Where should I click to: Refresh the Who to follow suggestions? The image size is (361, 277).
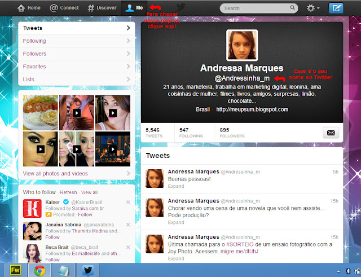(x=68, y=192)
